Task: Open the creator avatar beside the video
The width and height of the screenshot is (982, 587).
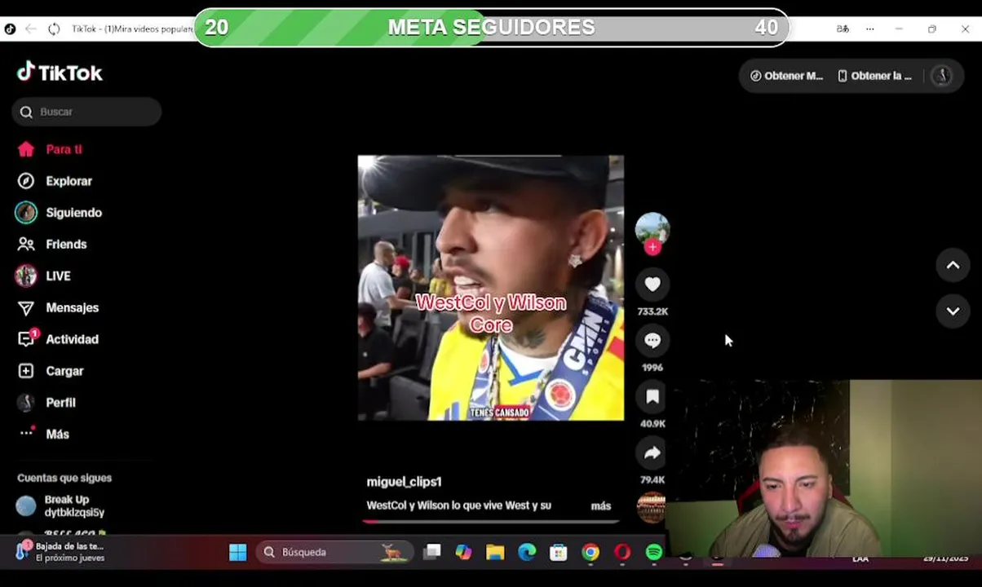Action: [x=652, y=229]
